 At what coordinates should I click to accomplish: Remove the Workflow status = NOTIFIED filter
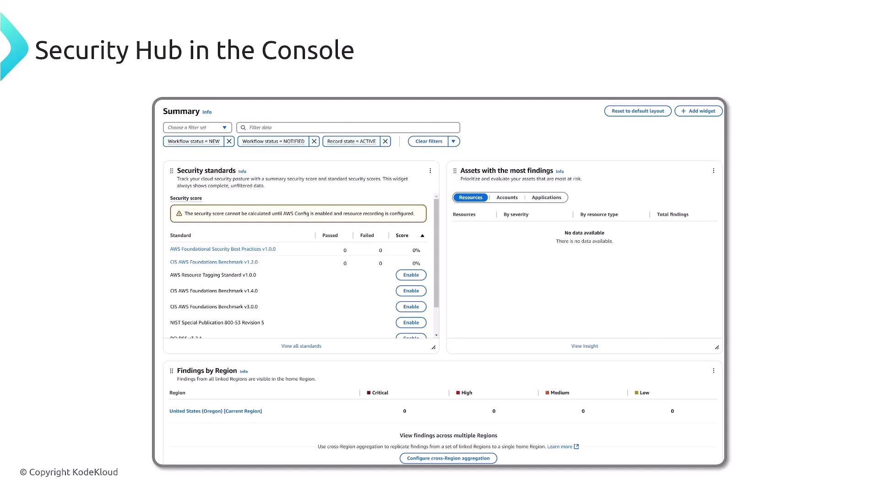(314, 141)
